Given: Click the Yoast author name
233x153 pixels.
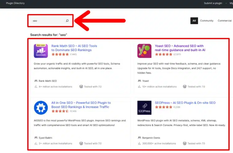Looking at the screenshot, I should coord(146,81).
